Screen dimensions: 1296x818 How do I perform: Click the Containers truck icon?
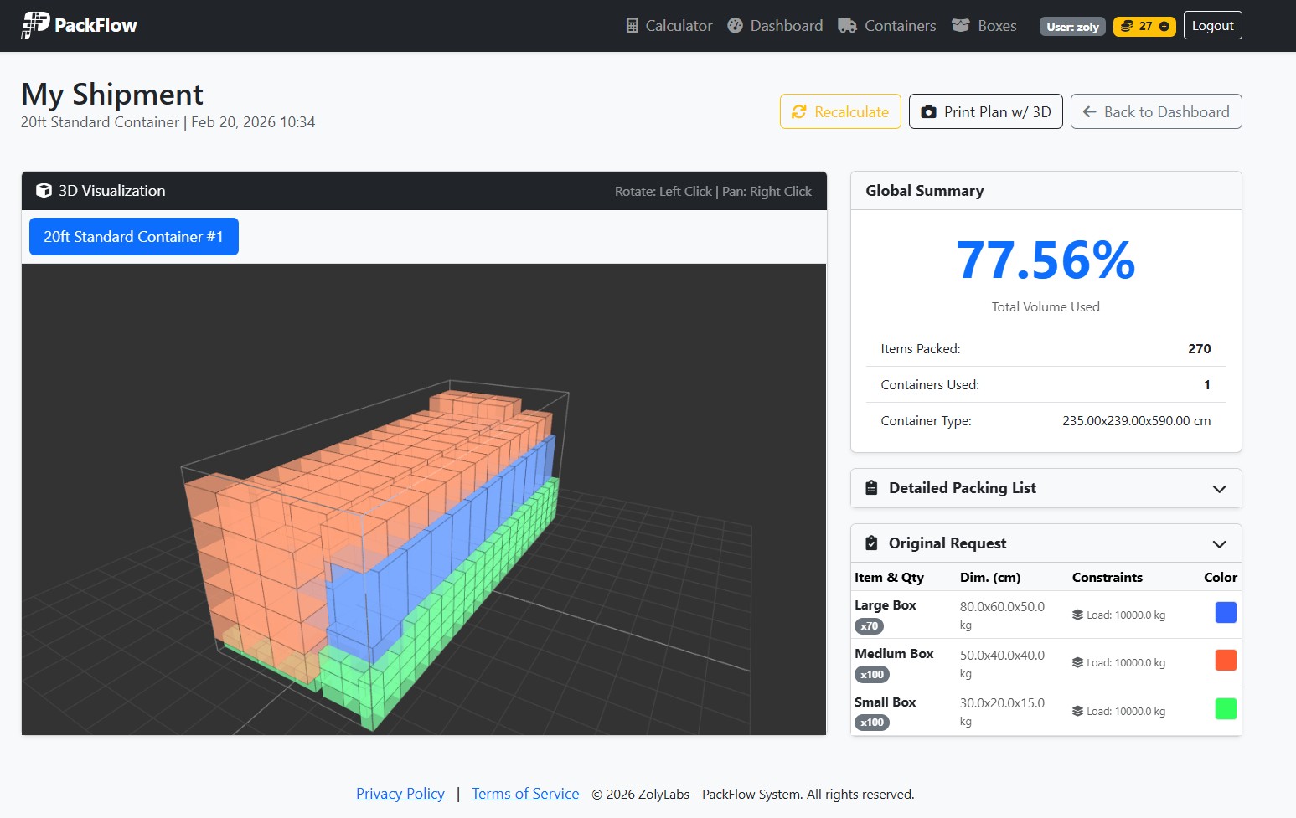coord(848,25)
